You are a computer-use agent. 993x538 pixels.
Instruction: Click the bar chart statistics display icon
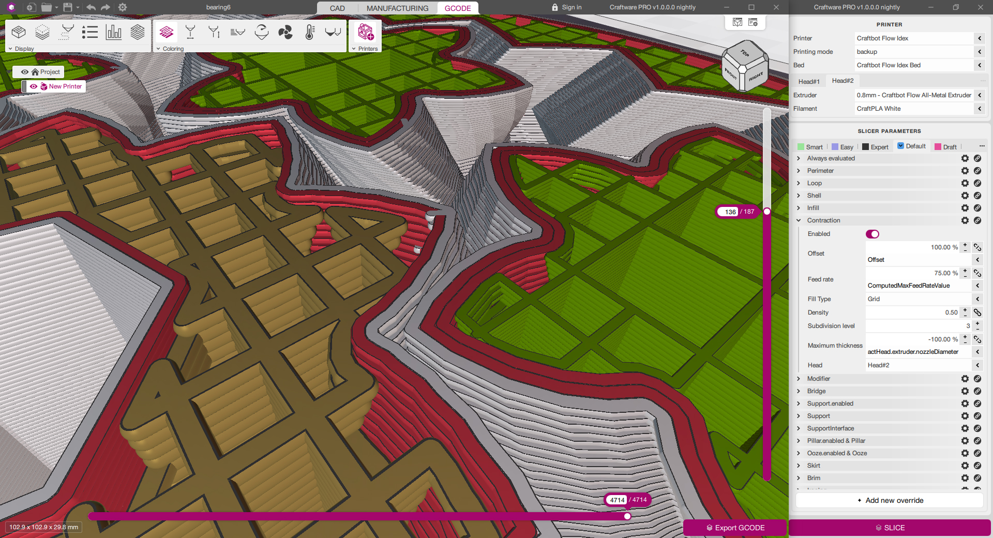tap(113, 33)
